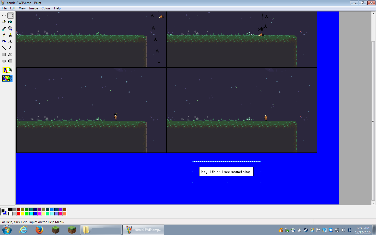Choose the Rounded Rectangle tool
This screenshot has width=376, height=235.
pos(10,61)
